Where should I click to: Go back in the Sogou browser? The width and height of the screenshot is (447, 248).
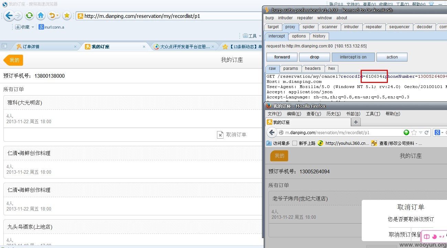[9, 15]
